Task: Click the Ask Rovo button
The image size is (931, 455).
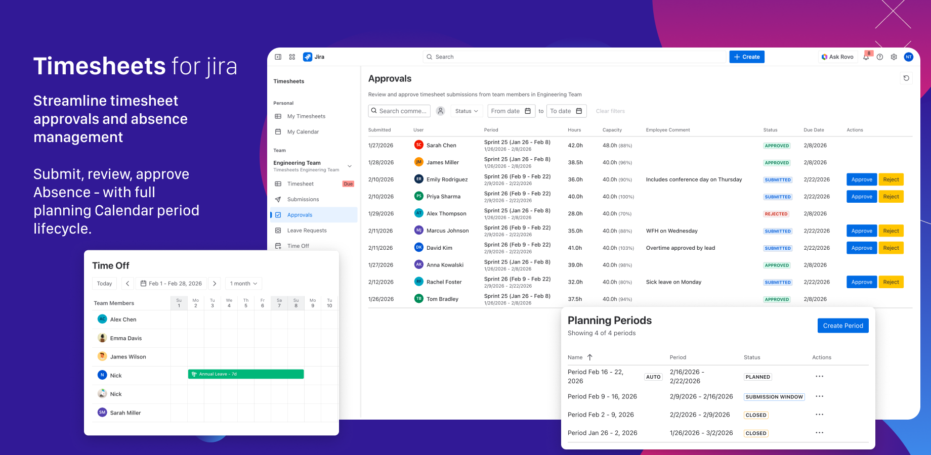Action: tap(837, 57)
